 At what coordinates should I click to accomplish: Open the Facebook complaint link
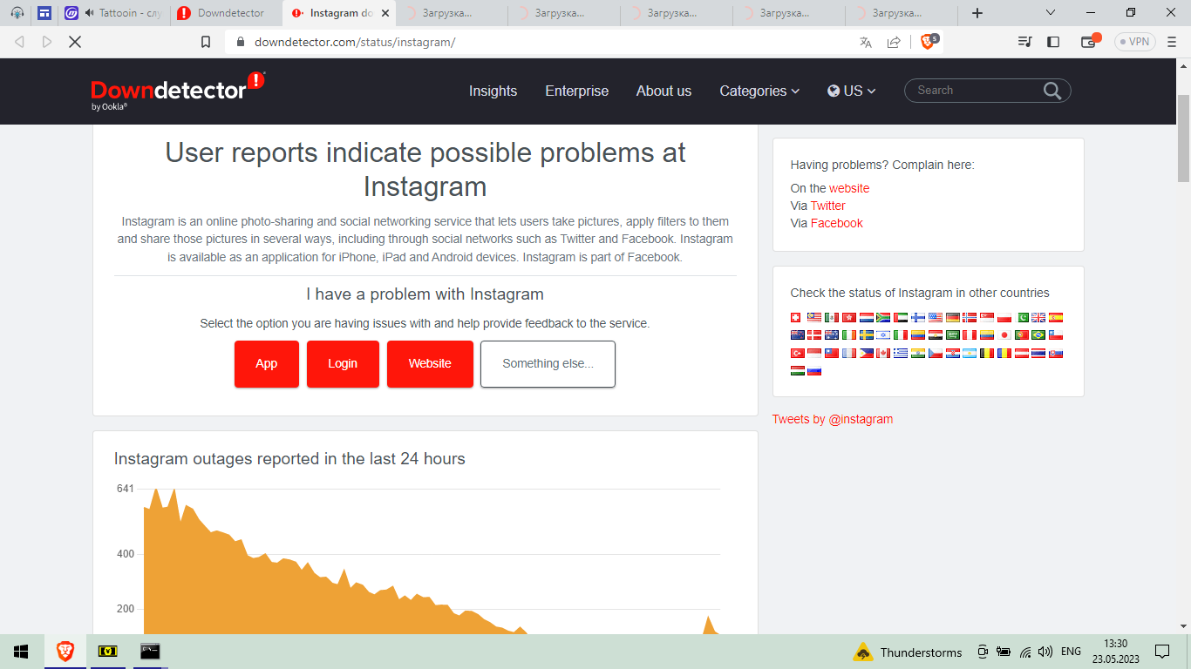[837, 223]
